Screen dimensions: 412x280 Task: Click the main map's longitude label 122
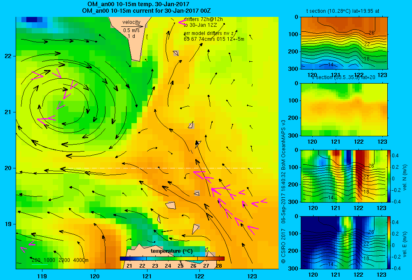[199, 276]
